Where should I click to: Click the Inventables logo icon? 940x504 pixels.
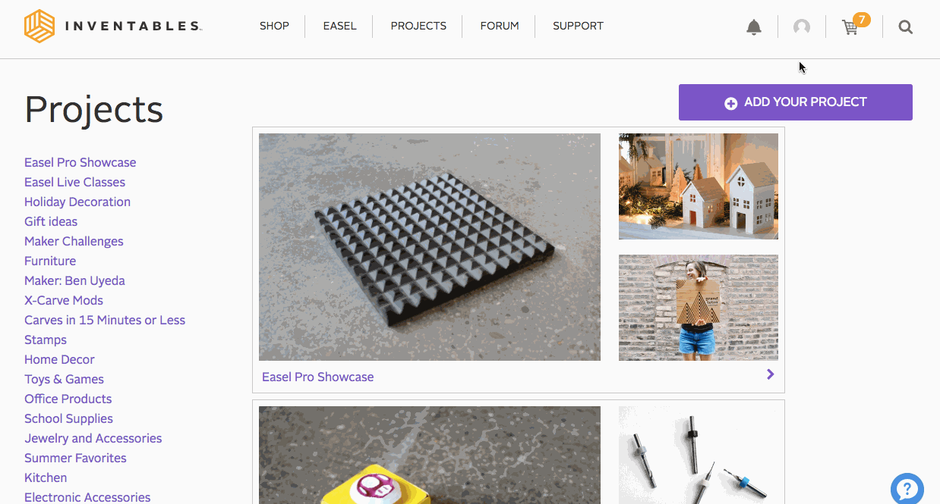coord(39,27)
